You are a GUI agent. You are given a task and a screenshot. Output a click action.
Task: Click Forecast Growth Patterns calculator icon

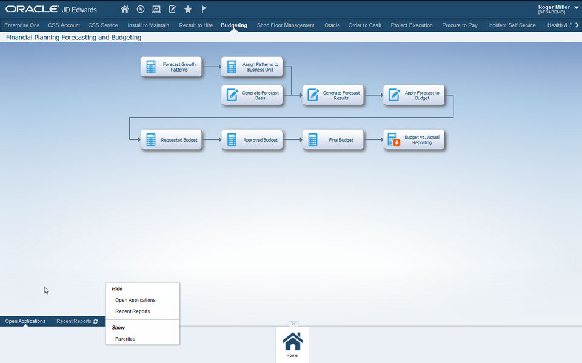point(151,67)
